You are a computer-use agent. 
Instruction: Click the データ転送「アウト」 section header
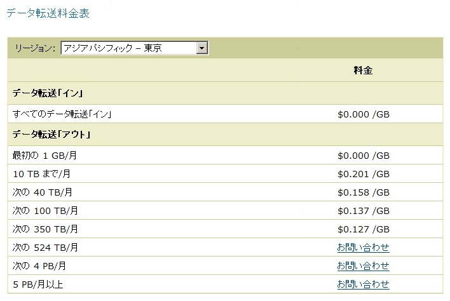pyautogui.click(x=52, y=135)
